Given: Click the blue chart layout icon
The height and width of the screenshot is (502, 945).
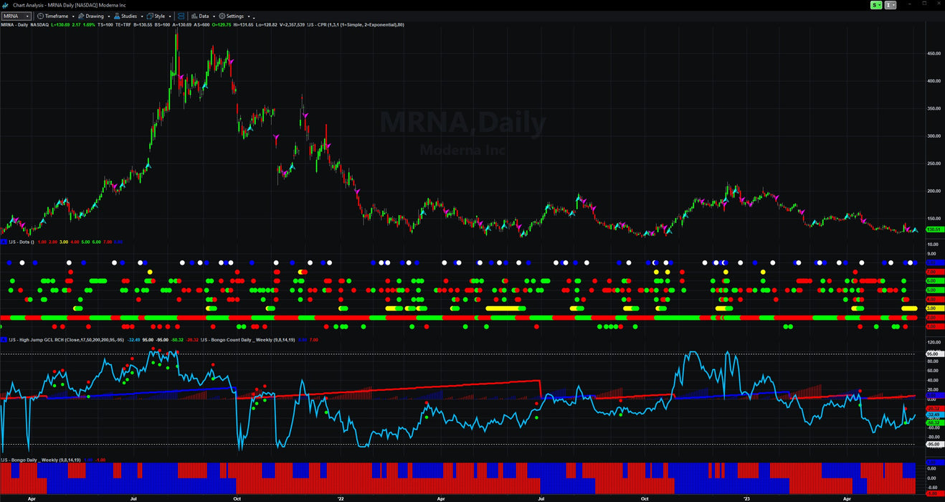Looking at the screenshot, I should click(x=181, y=16).
